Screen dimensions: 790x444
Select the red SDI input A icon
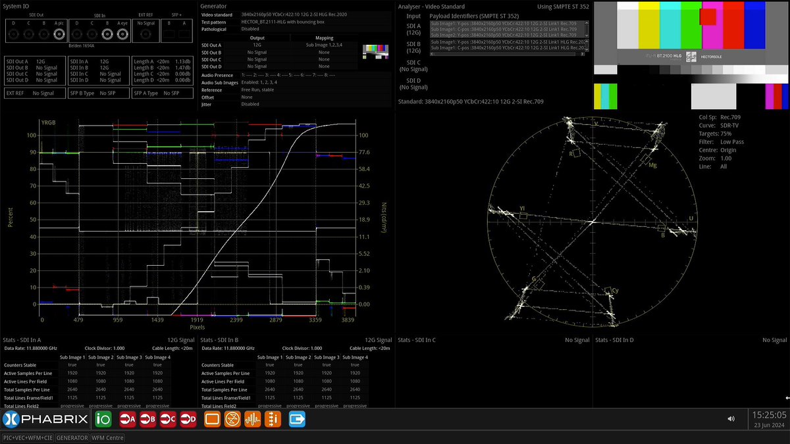[x=128, y=418]
